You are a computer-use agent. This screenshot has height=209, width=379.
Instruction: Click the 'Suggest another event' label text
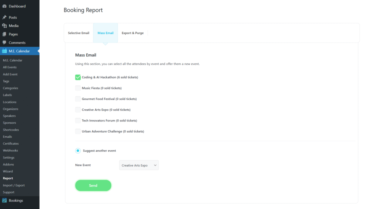coord(99,151)
